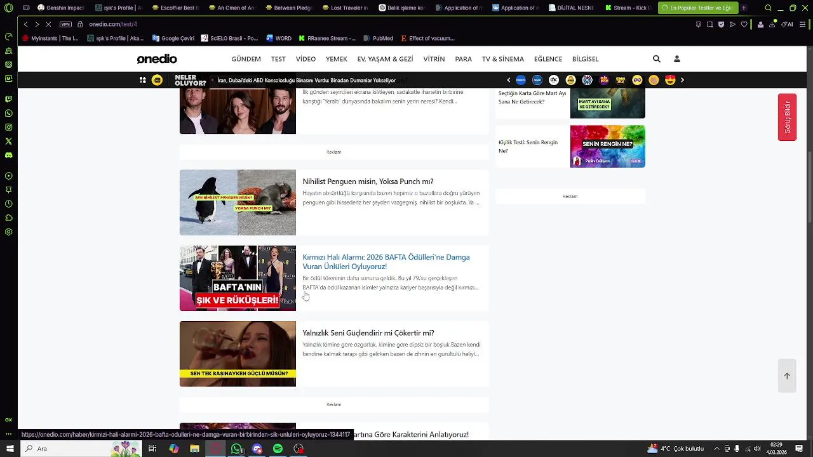This screenshot has height=457, width=813.
Task: Open the pin icon in the toolbar
Action: click(698, 24)
